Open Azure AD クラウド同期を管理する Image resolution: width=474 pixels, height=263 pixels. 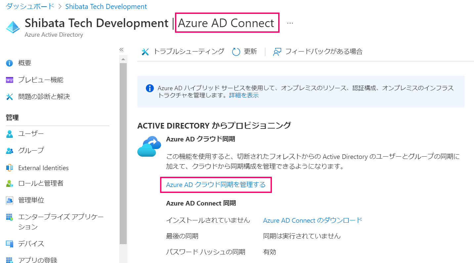pos(215,185)
